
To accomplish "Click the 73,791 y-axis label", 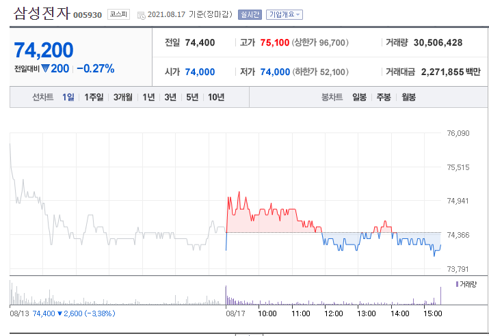I will (x=458, y=269).
